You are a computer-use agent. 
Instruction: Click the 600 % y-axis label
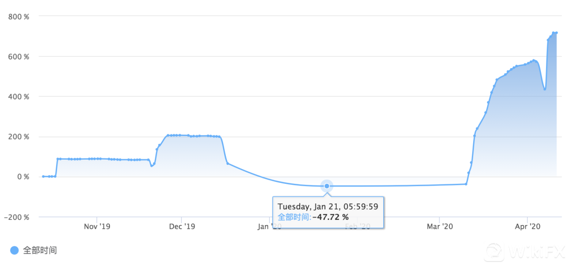point(19,57)
